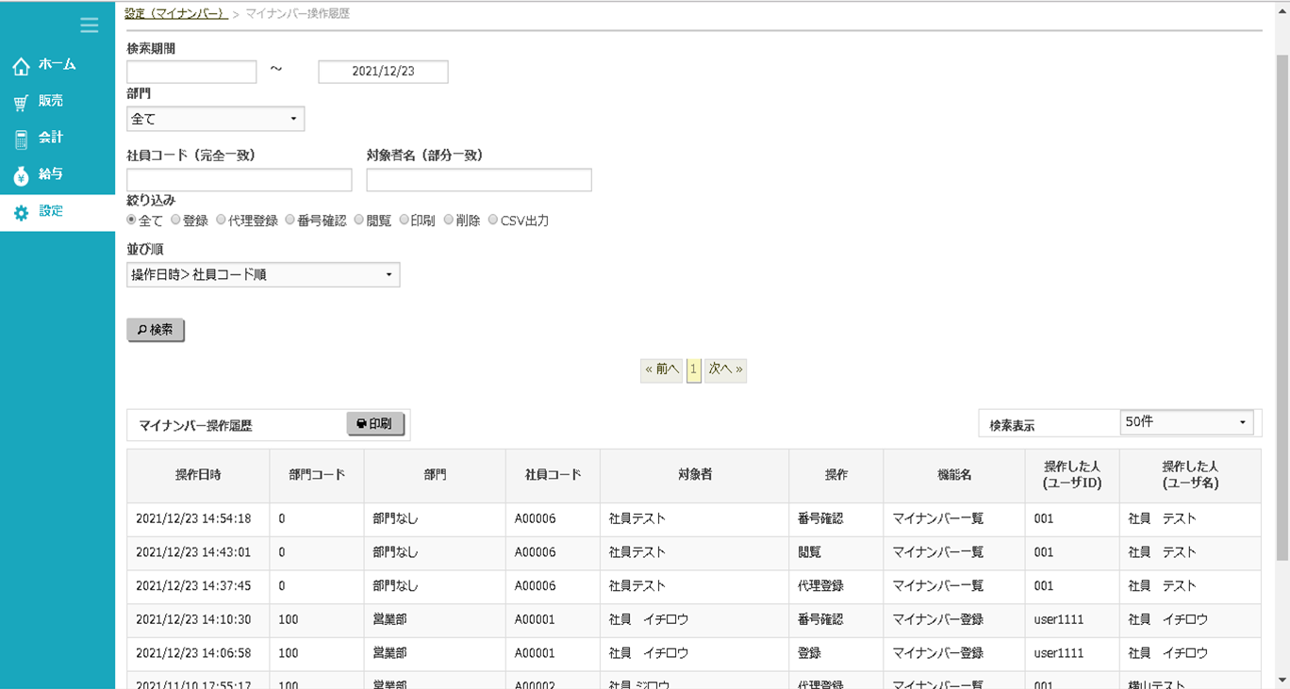This screenshot has height=689, width=1290.
Task: Select the 登録 filter radio button
Action: pos(176,221)
